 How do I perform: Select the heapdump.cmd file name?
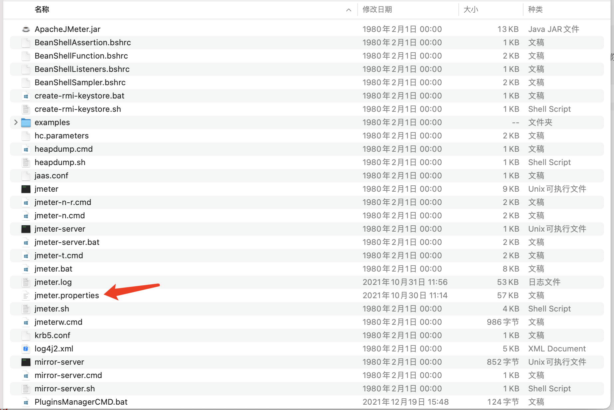[x=64, y=149]
